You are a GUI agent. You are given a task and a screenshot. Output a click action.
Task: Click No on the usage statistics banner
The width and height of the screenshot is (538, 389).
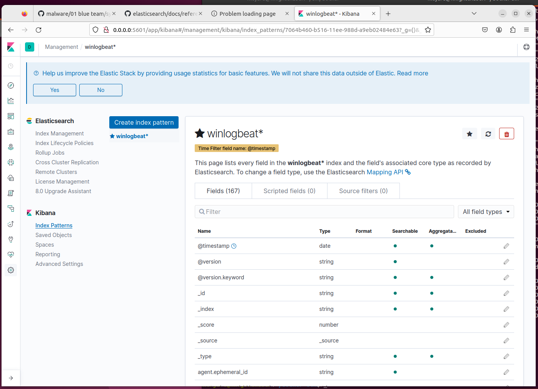tap(101, 90)
